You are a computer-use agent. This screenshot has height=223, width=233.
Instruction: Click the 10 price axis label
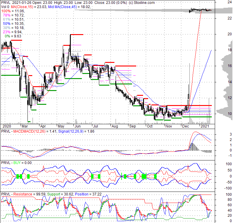(x=230, y=114)
